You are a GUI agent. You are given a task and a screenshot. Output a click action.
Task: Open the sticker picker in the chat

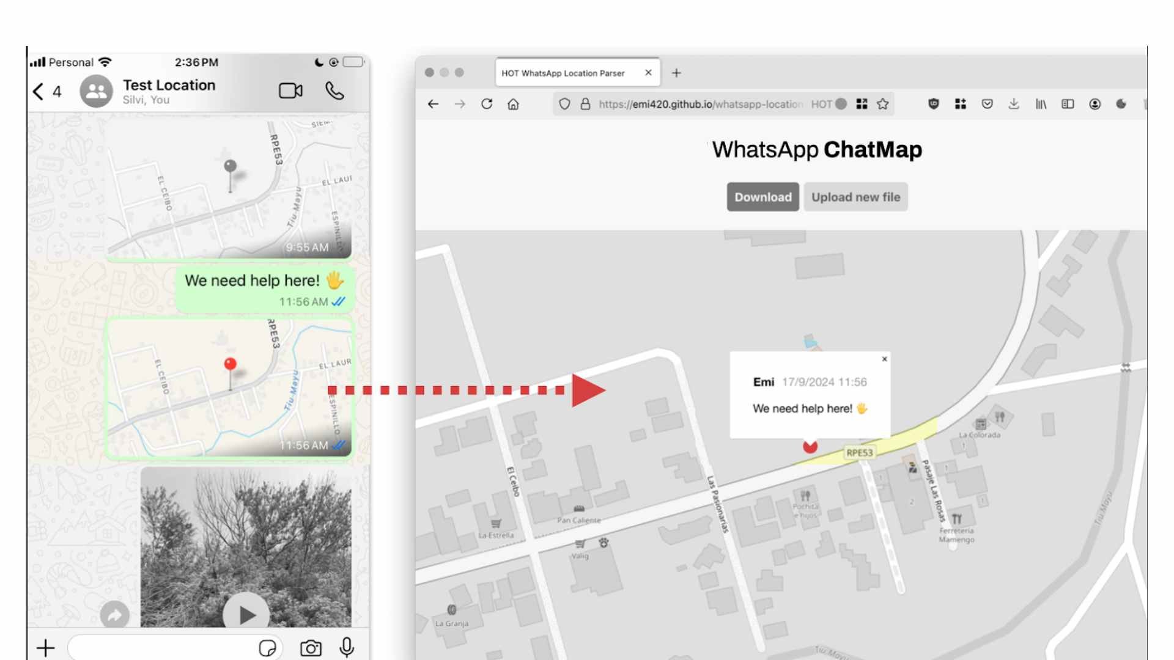click(x=267, y=648)
